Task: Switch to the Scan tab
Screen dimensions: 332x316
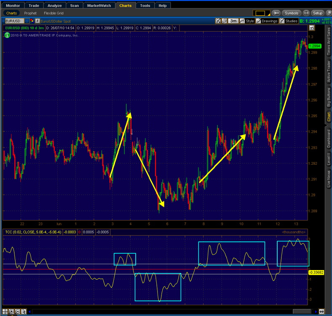Action: click(x=74, y=5)
